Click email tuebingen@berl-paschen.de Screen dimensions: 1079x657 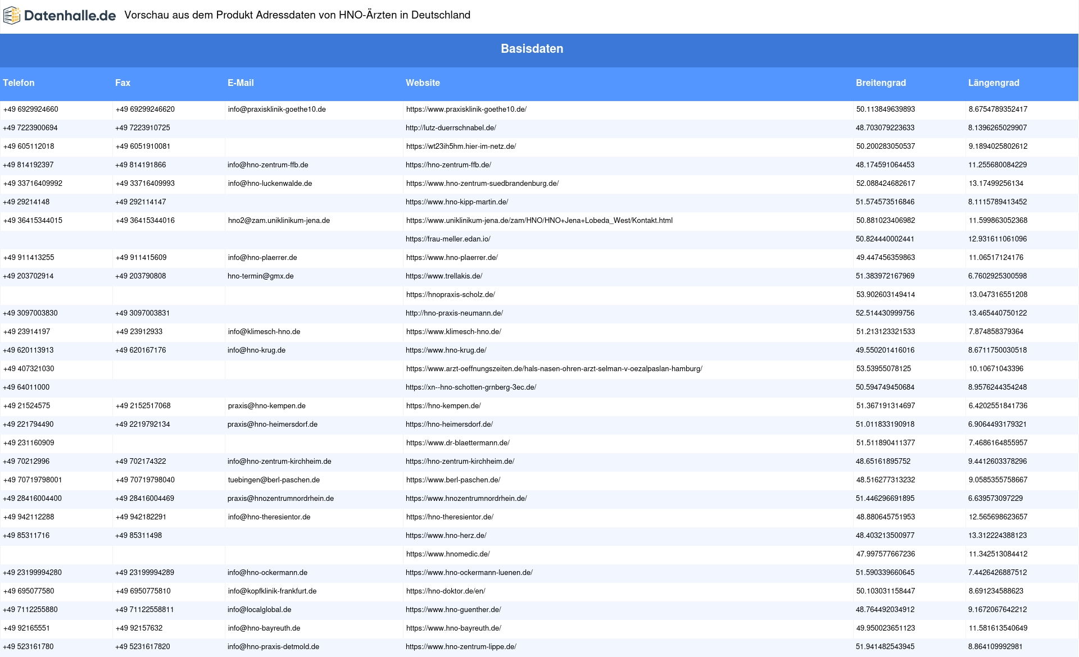pyautogui.click(x=274, y=480)
